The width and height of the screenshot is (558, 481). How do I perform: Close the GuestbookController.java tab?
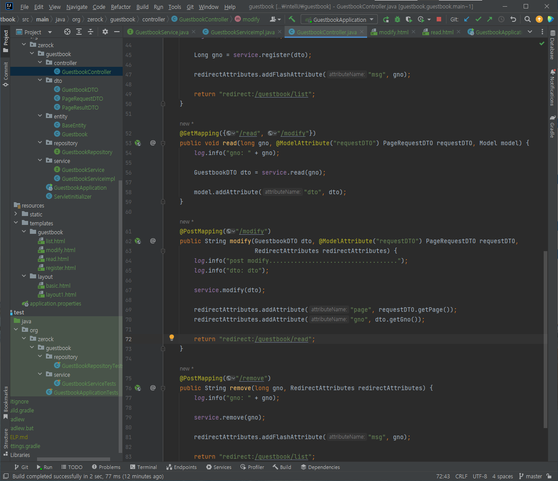point(362,32)
